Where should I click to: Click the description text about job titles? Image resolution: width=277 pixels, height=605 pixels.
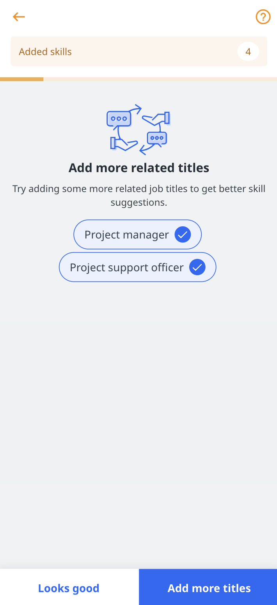click(x=139, y=196)
